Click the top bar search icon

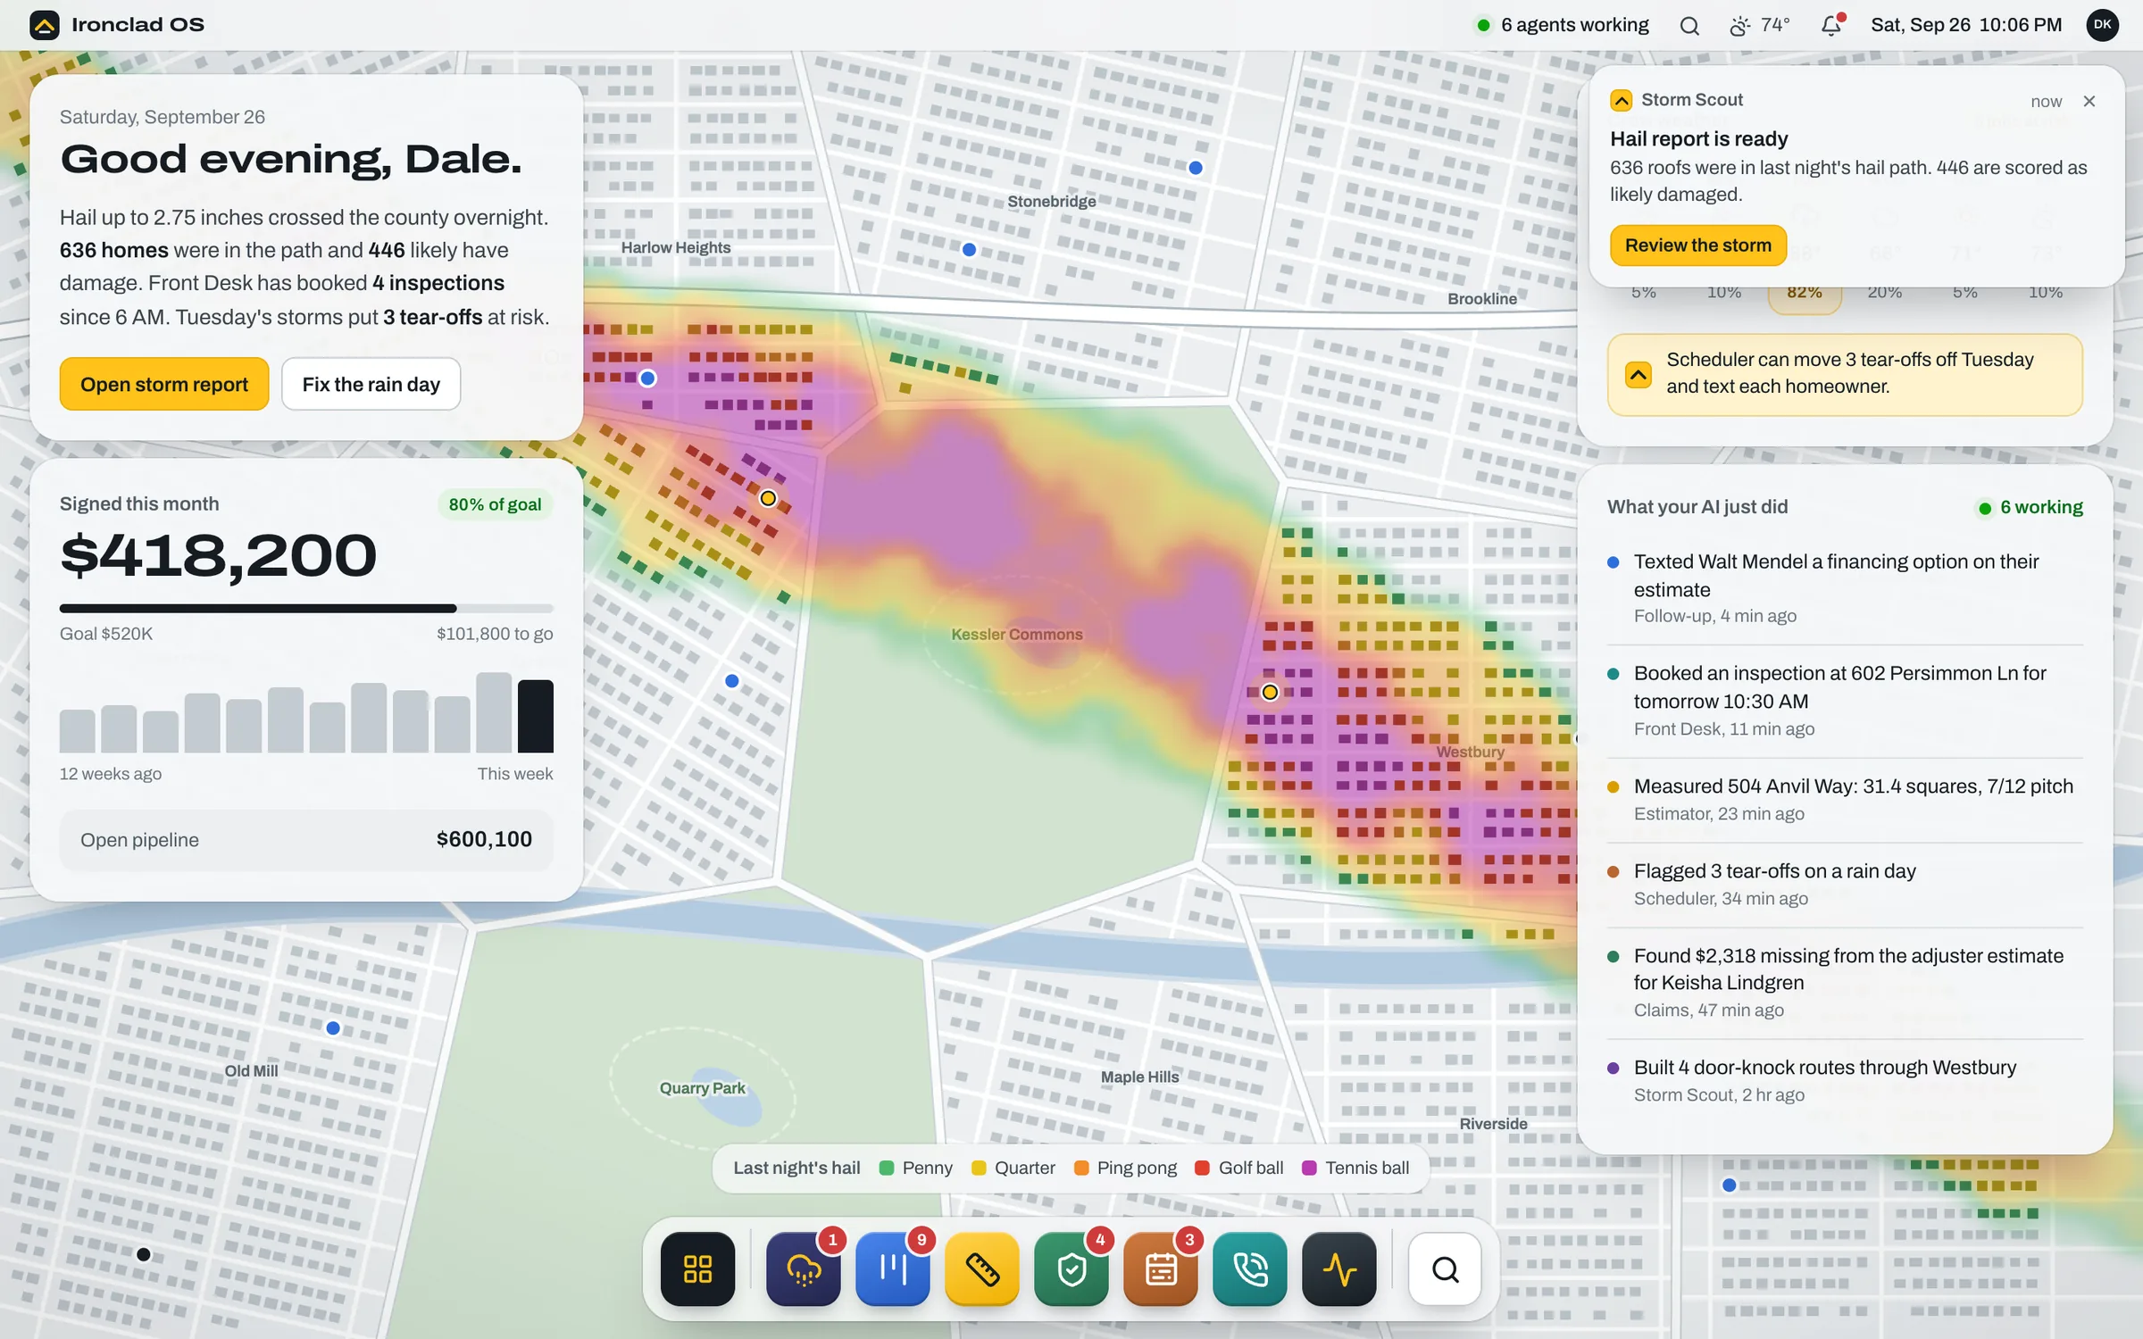coord(1689,25)
